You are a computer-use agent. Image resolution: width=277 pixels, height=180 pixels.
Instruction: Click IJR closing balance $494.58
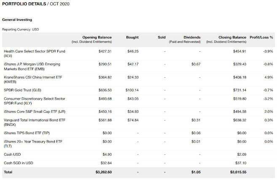(240, 111)
